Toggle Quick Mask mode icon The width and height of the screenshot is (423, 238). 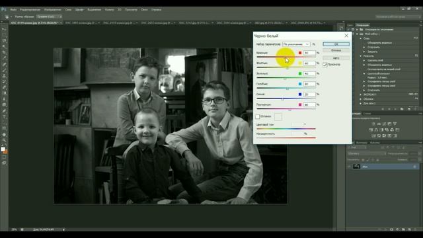pos(4,157)
